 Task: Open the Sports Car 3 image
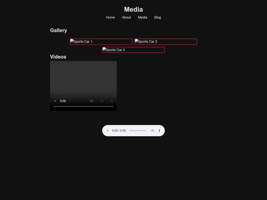tap(133, 50)
